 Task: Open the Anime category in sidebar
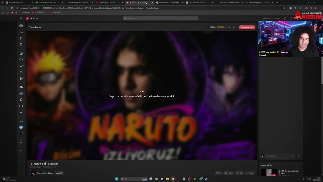21,87
